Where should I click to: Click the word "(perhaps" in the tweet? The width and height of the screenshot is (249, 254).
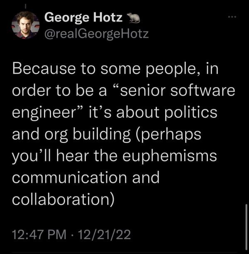pos(169,135)
